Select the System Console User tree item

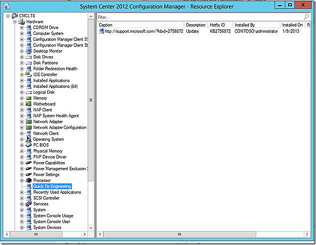click(52, 221)
